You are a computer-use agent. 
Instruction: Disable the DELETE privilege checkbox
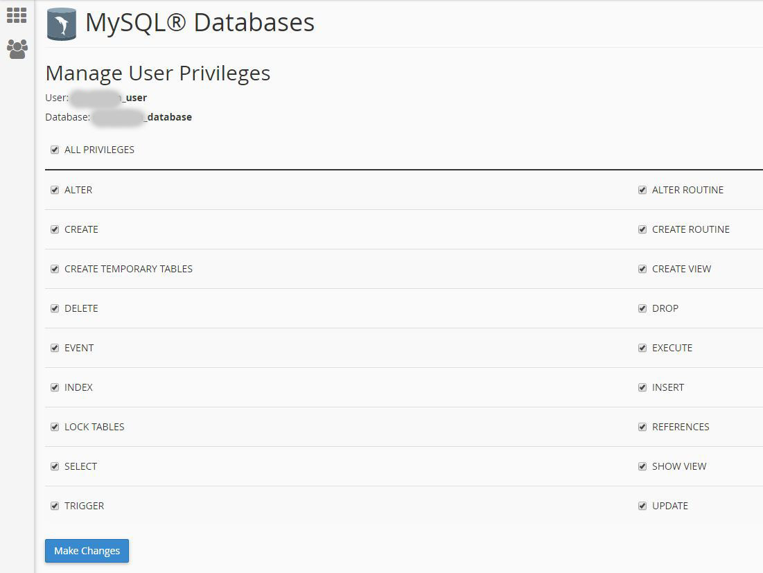[x=55, y=308]
